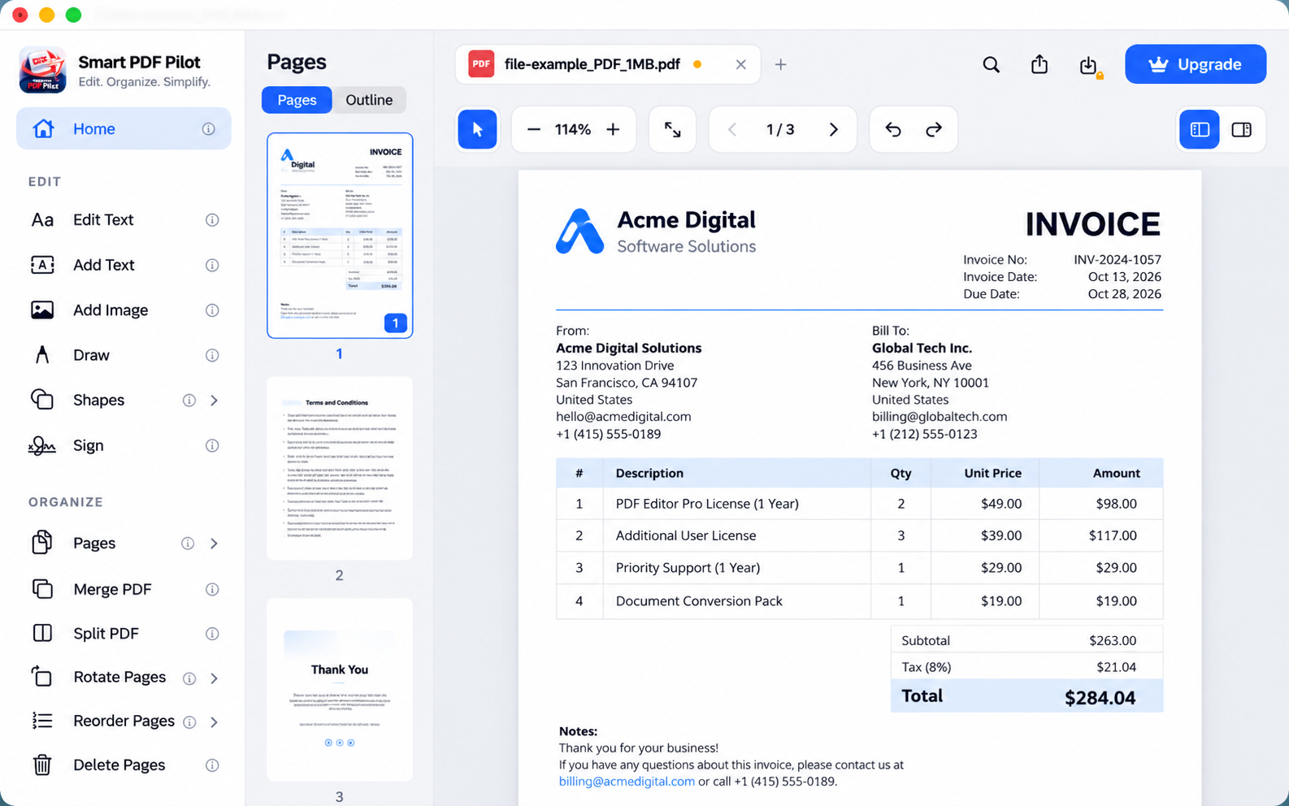Redo the last action
1289x806 pixels.
click(934, 129)
